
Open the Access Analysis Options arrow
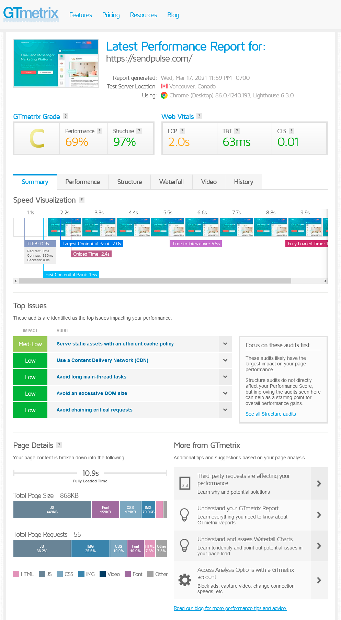[x=319, y=580]
